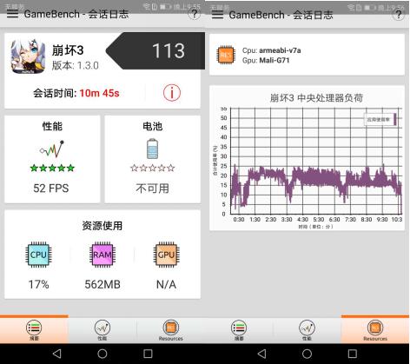Screen dimensions: 410x364
Task: Tap the orange RES chip icon
Action: pos(226,55)
